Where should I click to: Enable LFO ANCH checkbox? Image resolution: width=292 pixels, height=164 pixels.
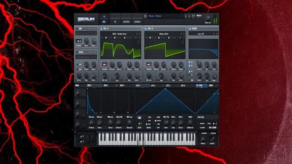[x=156, y=121]
